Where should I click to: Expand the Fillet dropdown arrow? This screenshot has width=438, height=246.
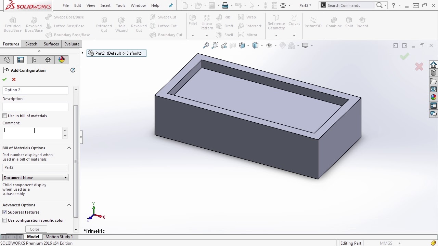coord(193,36)
